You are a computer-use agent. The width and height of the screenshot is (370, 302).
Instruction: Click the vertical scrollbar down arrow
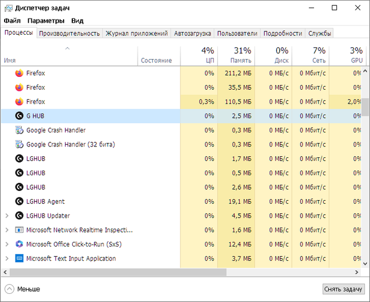(365, 264)
